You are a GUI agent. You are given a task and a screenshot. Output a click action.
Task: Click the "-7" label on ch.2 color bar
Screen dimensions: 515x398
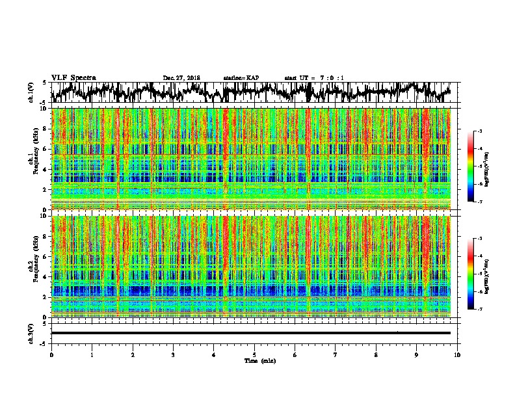click(479, 309)
